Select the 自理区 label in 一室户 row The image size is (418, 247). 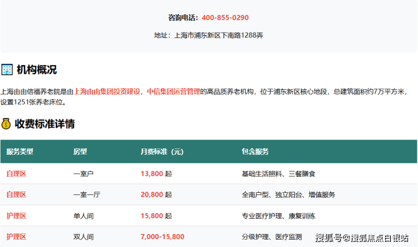(x=16, y=174)
